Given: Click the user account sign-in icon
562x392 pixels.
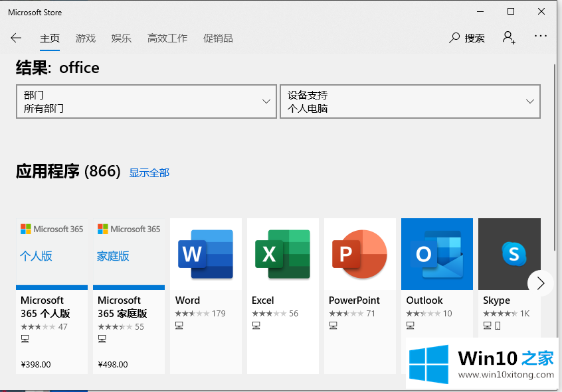Looking at the screenshot, I should pyautogui.click(x=509, y=37).
